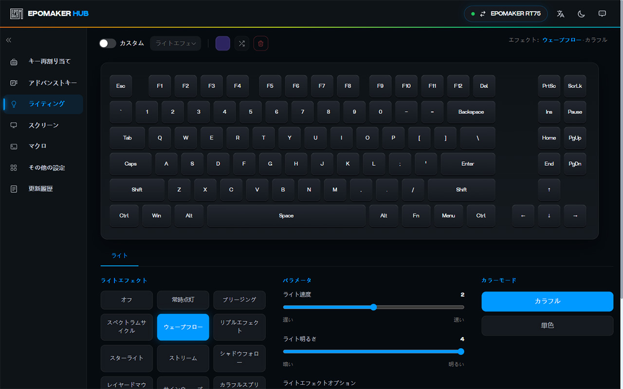Image resolution: width=623 pixels, height=389 pixels.
Task: Collapse the sidebar with the double-chevron icon
Action: (x=9, y=40)
